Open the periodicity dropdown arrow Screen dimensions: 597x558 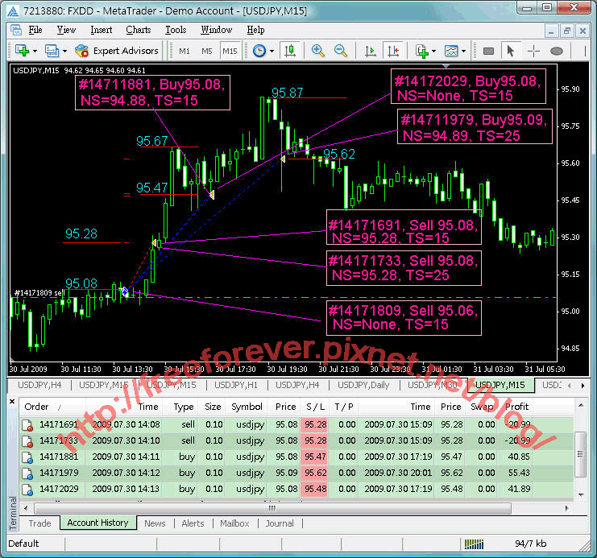(x=272, y=51)
